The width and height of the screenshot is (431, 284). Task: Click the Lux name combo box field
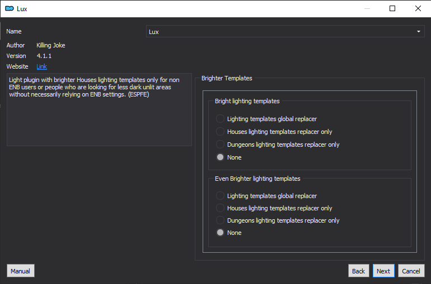tap(285, 31)
